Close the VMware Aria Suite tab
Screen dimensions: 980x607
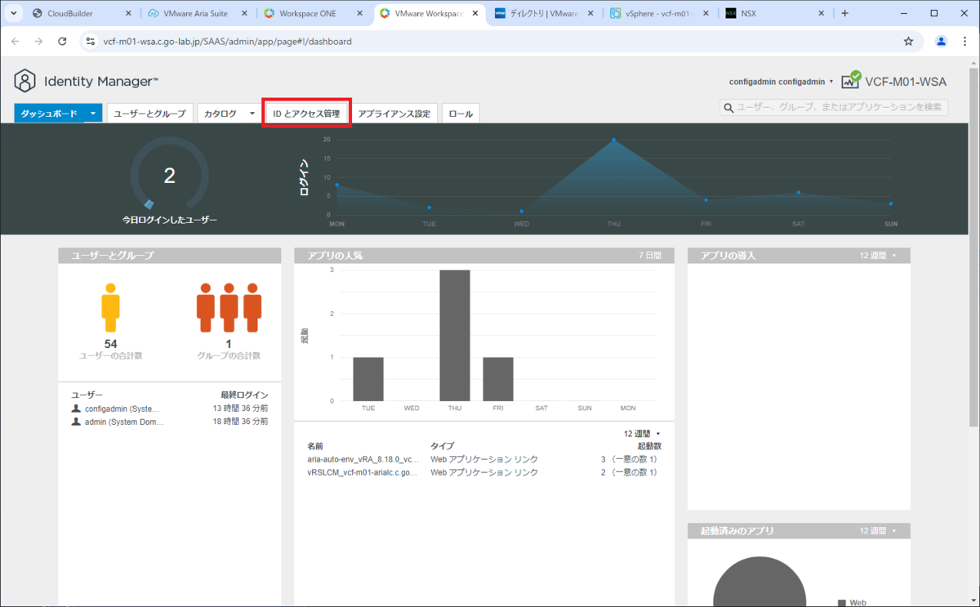pyautogui.click(x=244, y=13)
